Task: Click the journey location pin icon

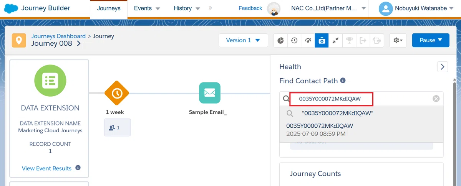Action: click(19, 40)
